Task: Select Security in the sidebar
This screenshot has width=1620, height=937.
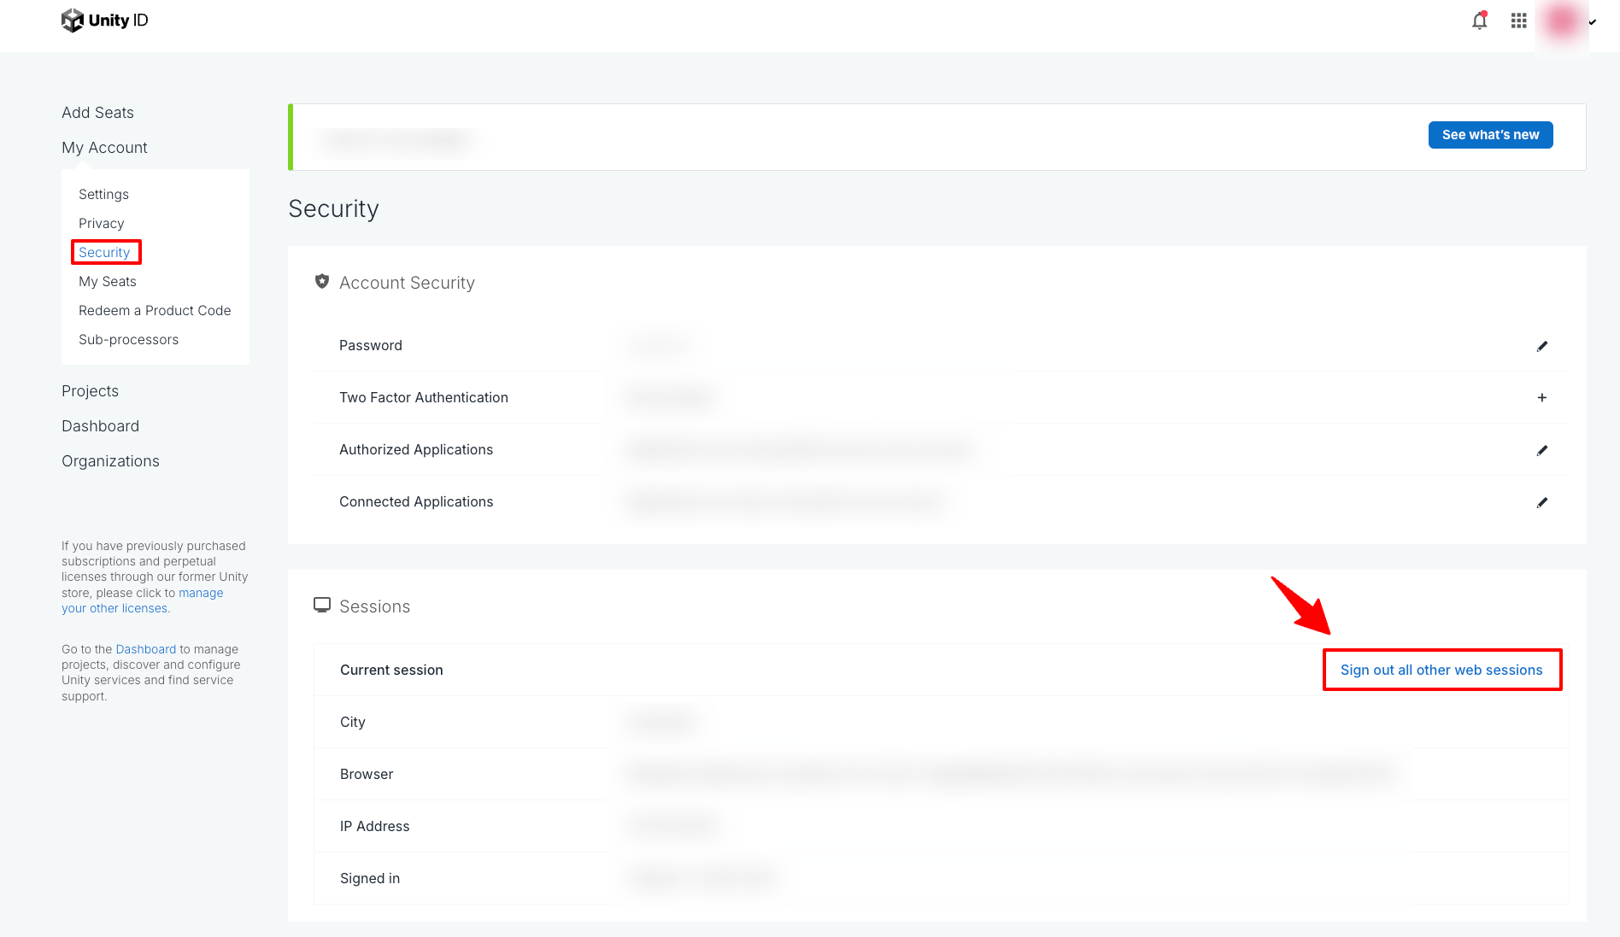Action: [104, 253]
